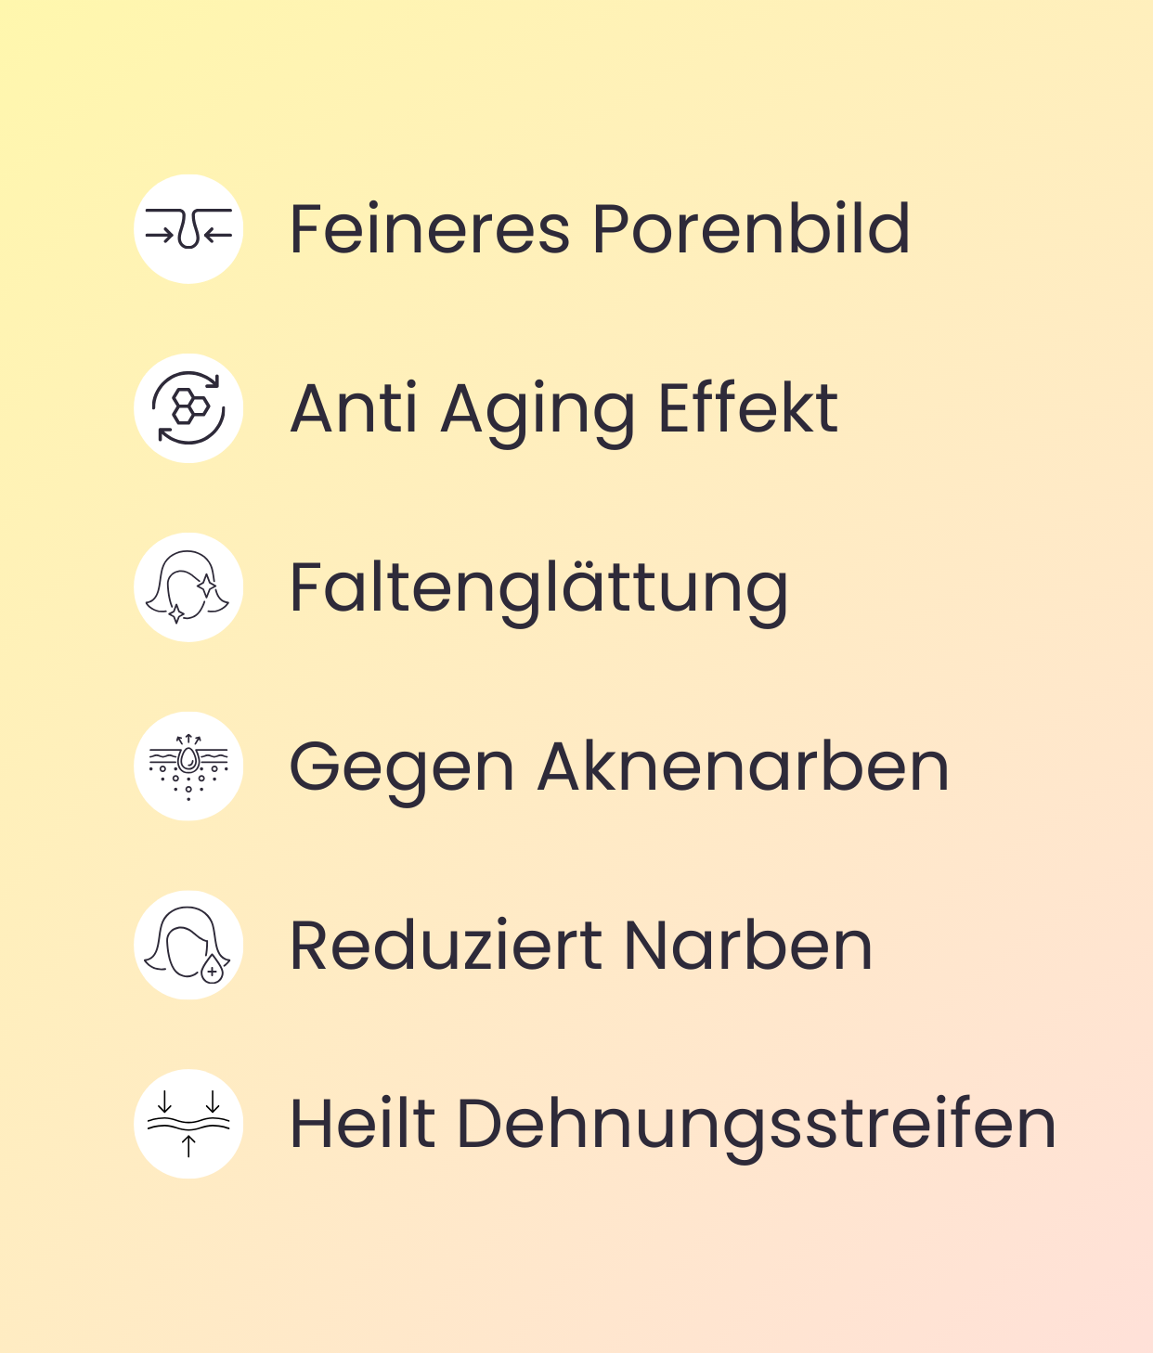
Task: Click the word "Anti"
Action: coord(354,408)
